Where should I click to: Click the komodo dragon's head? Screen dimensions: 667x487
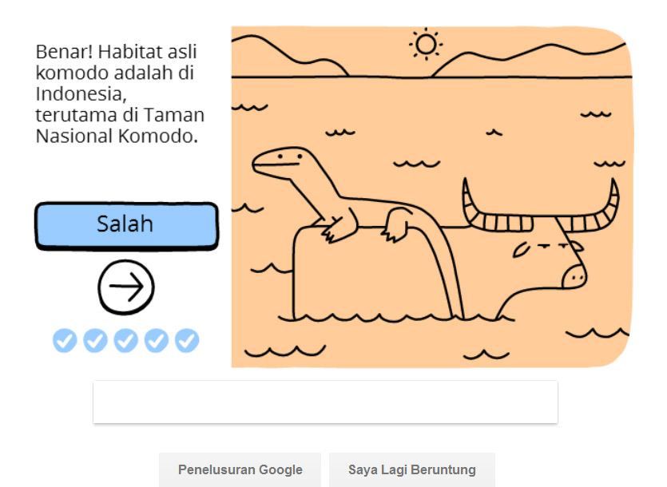click(283, 163)
